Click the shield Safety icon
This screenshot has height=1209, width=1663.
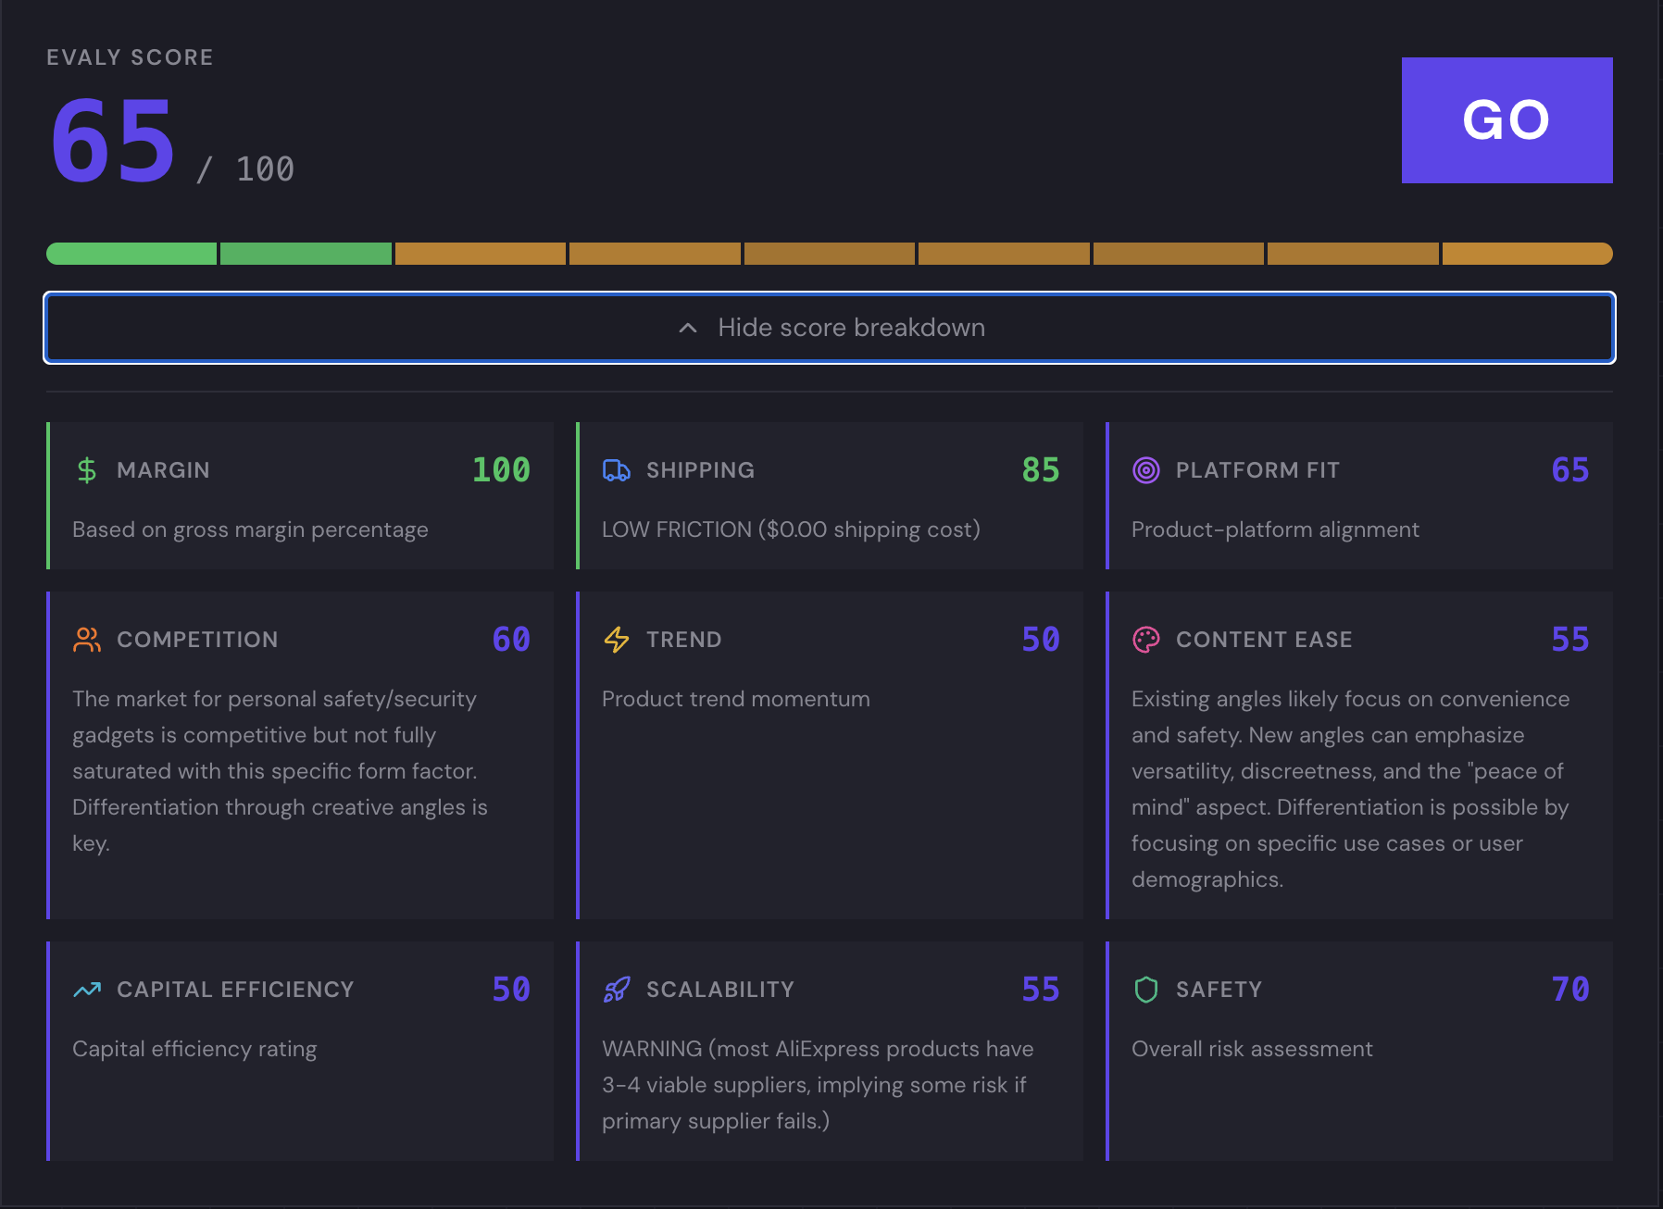[x=1146, y=989]
